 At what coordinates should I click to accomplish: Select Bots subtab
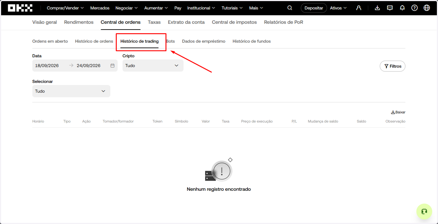point(170,41)
